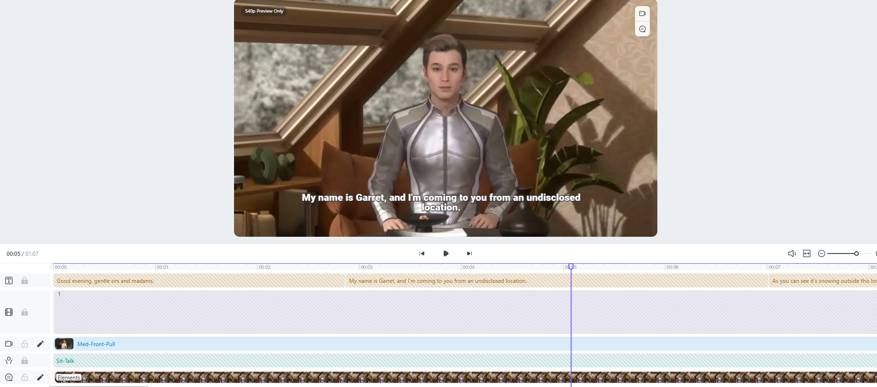Screen dimensions: 877x387
Task: Play the video preview
Action: (446, 254)
